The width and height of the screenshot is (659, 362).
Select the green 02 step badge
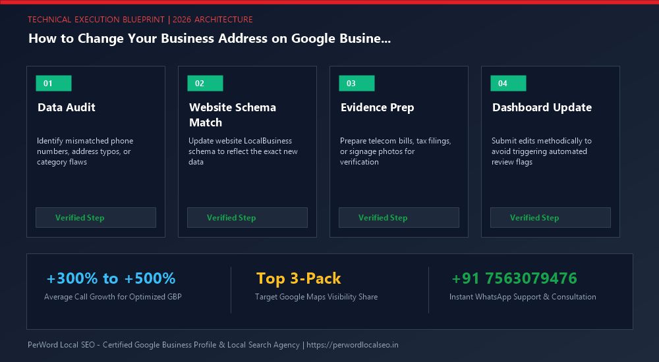[205, 83]
